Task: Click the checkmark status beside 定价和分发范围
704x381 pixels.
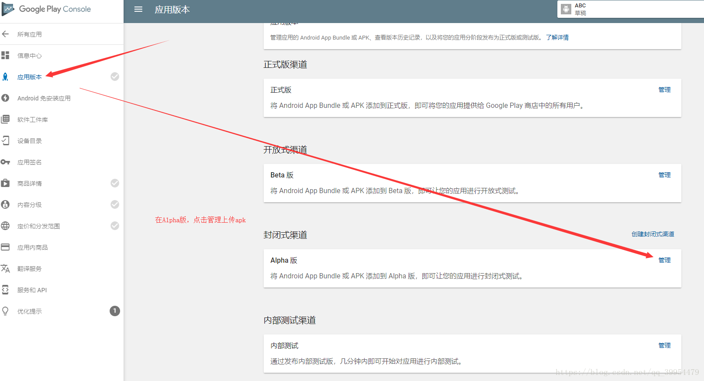Action: 115,226
